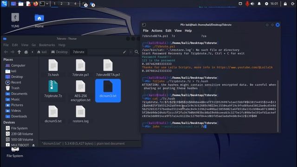Click the 16:01 panel clock
The image size is (297, 167).
(x=274, y=4)
